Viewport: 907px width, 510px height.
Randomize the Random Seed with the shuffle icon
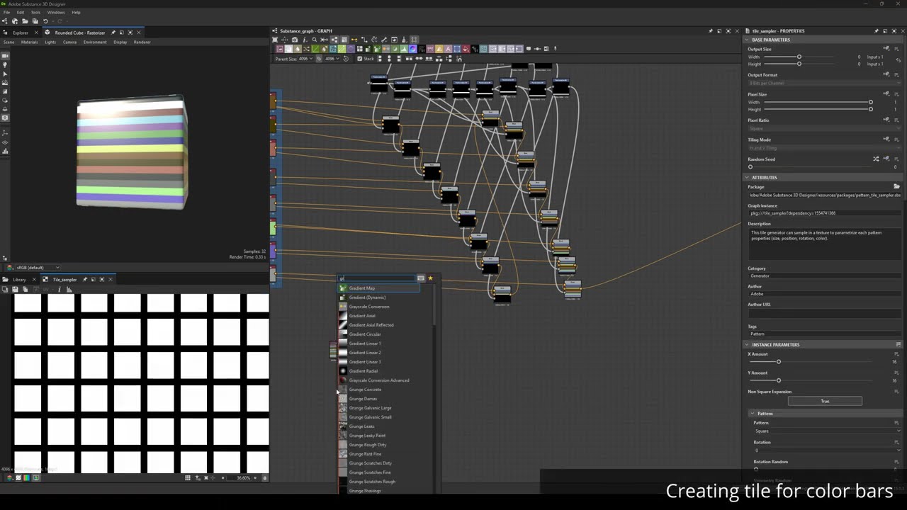coord(876,159)
